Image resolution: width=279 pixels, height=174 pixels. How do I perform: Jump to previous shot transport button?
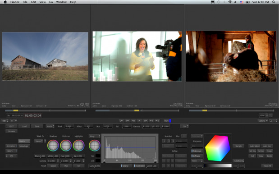click(128, 121)
